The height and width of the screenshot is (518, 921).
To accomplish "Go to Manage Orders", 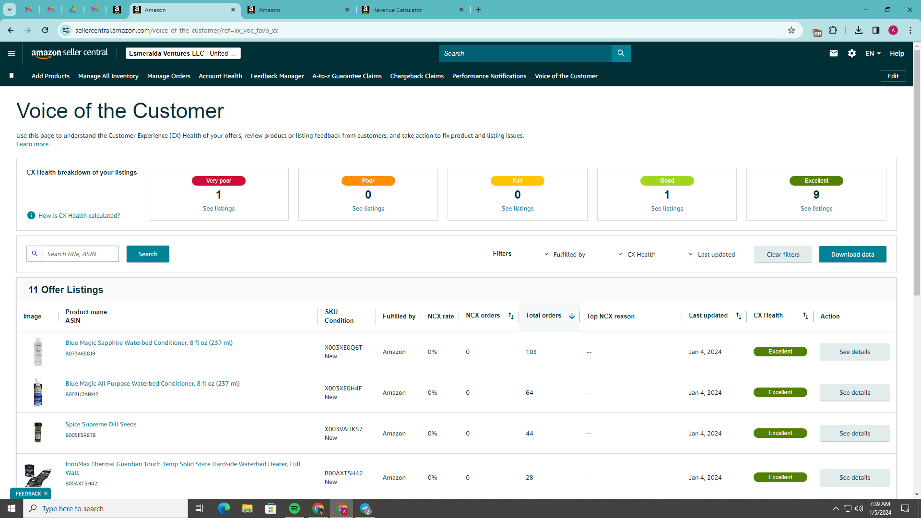I will click(x=169, y=76).
